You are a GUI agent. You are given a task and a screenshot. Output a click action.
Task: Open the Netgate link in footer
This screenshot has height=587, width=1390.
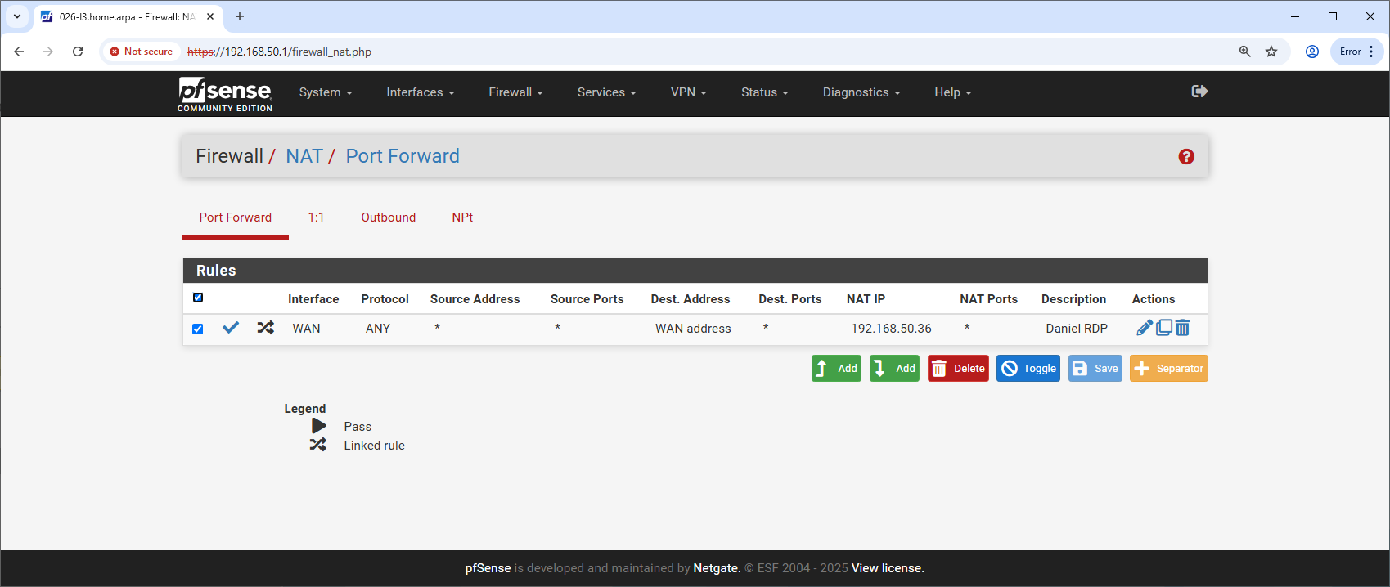coord(717,568)
